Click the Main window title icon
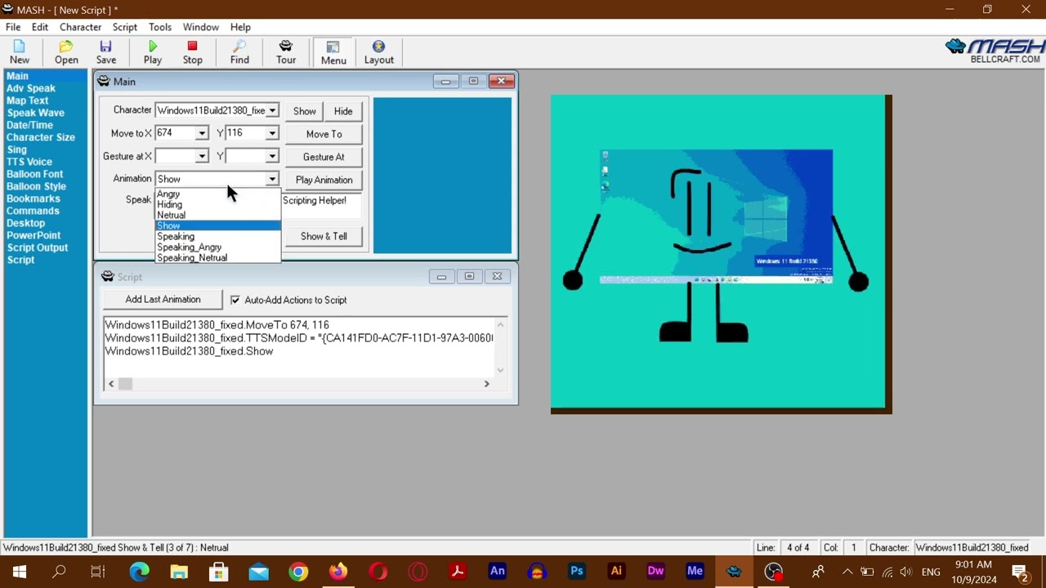The height and width of the screenshot is (588, 1046). click(104, 81)
